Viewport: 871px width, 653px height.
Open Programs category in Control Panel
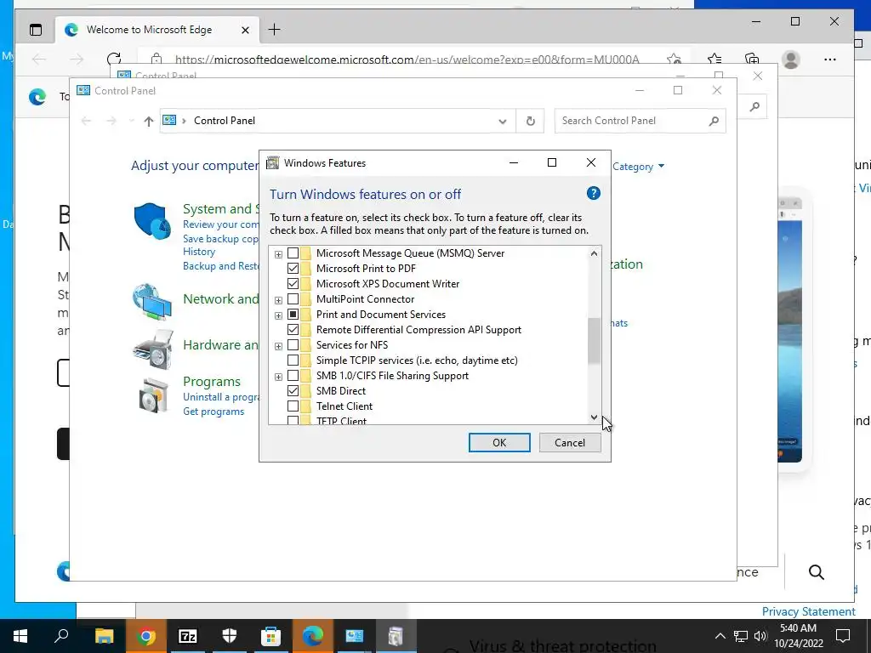tap(212, 382)
